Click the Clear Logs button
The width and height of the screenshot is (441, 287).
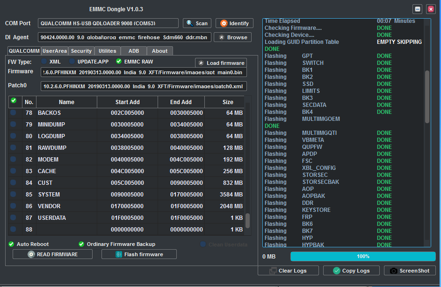click(288, 271)
